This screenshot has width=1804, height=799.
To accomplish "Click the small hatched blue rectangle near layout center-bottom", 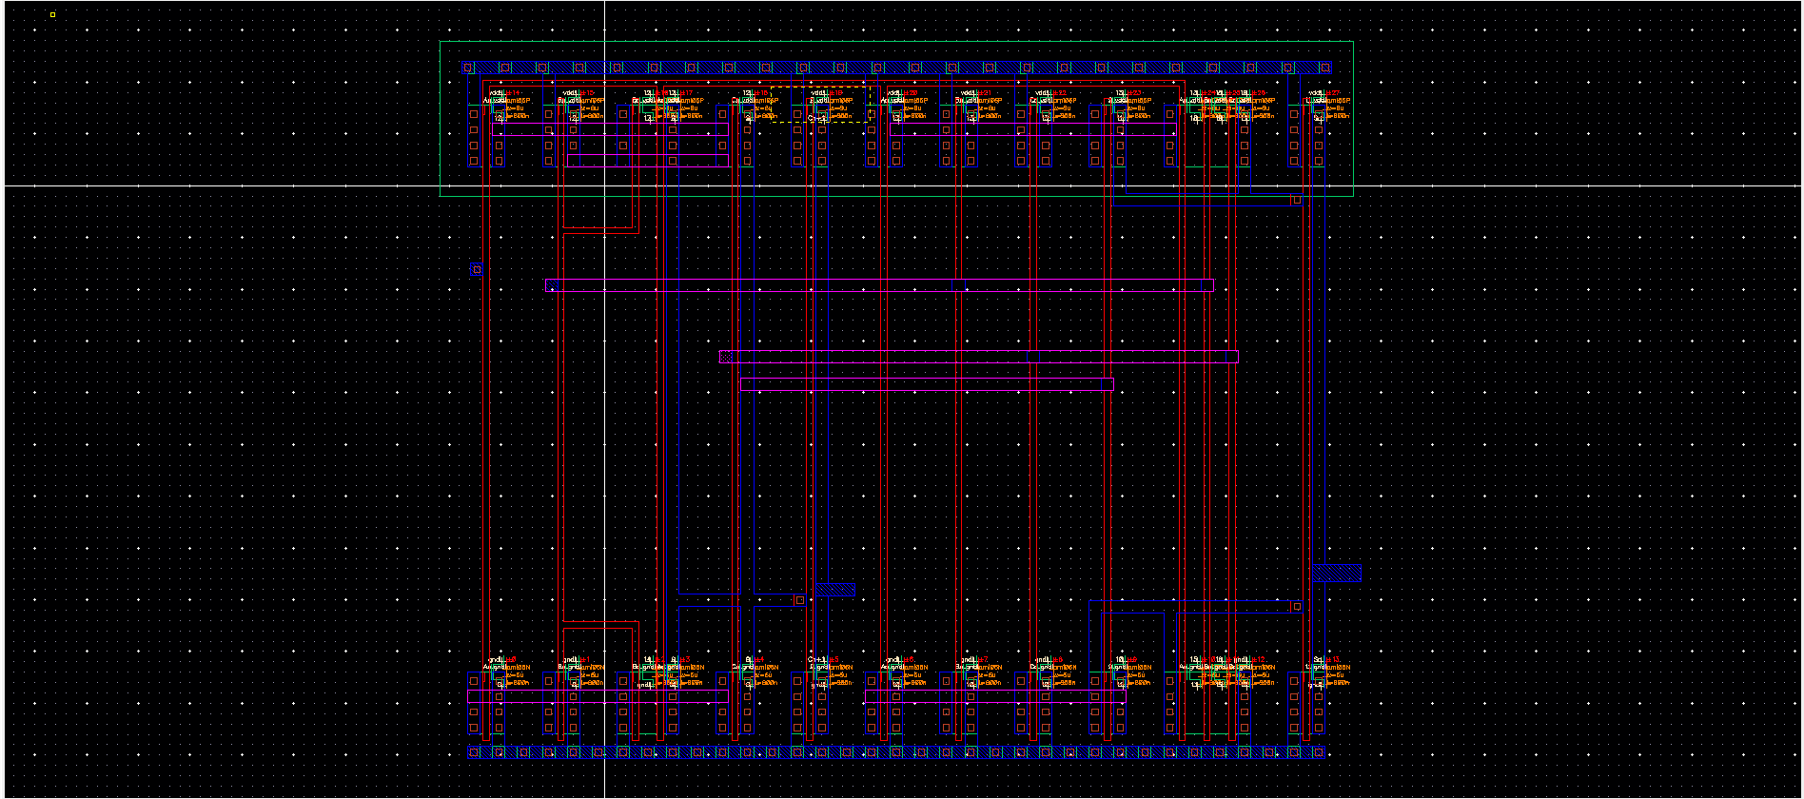I will pos(835,591).
